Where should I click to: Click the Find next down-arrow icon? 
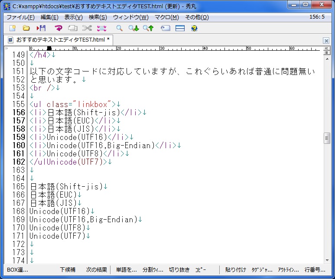[134, 28]
